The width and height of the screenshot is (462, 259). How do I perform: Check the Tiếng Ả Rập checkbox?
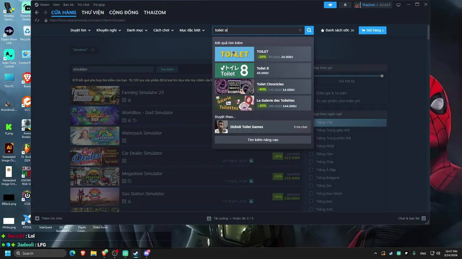pyautogui.click(x=311, y=170)
